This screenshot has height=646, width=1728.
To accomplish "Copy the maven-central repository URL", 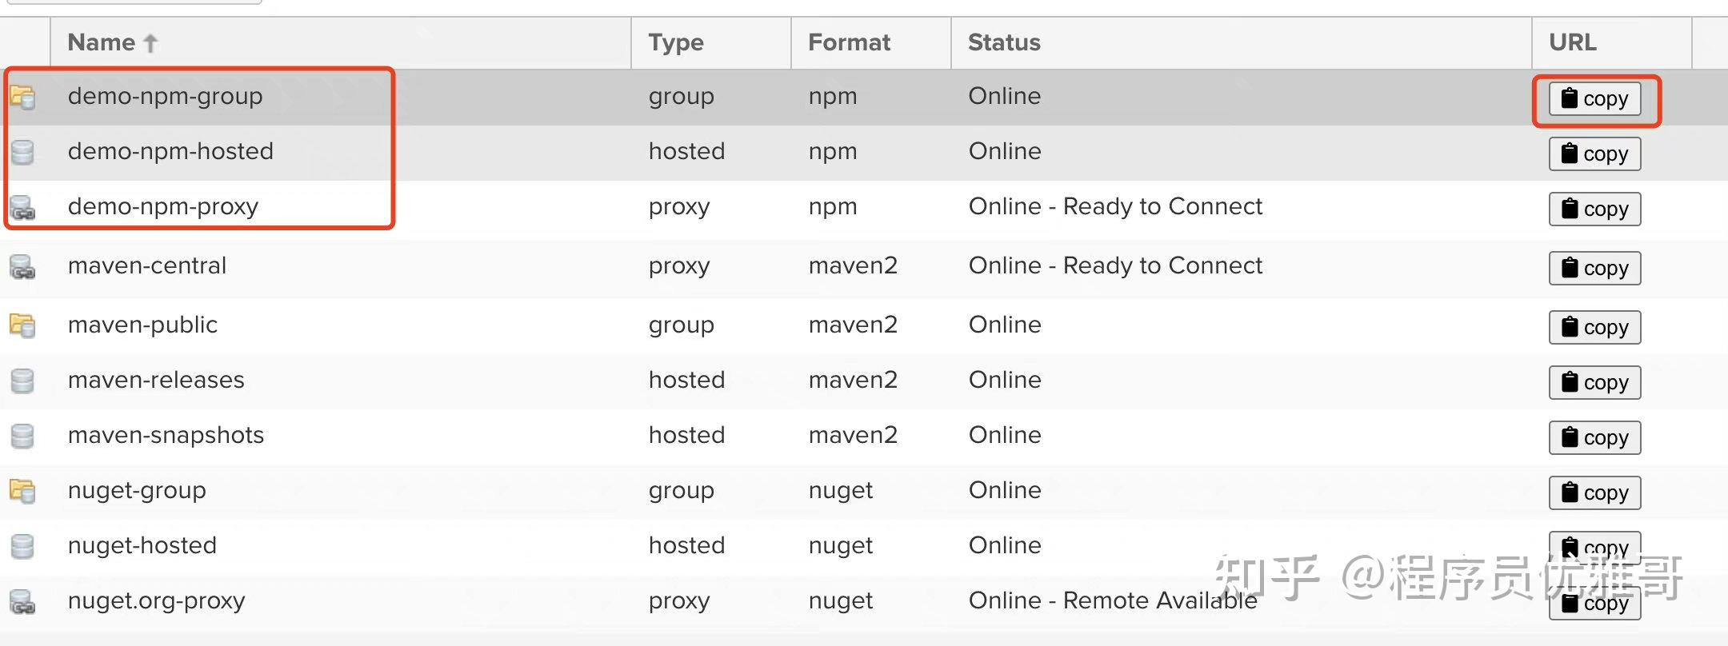I will pos(1594,268).
